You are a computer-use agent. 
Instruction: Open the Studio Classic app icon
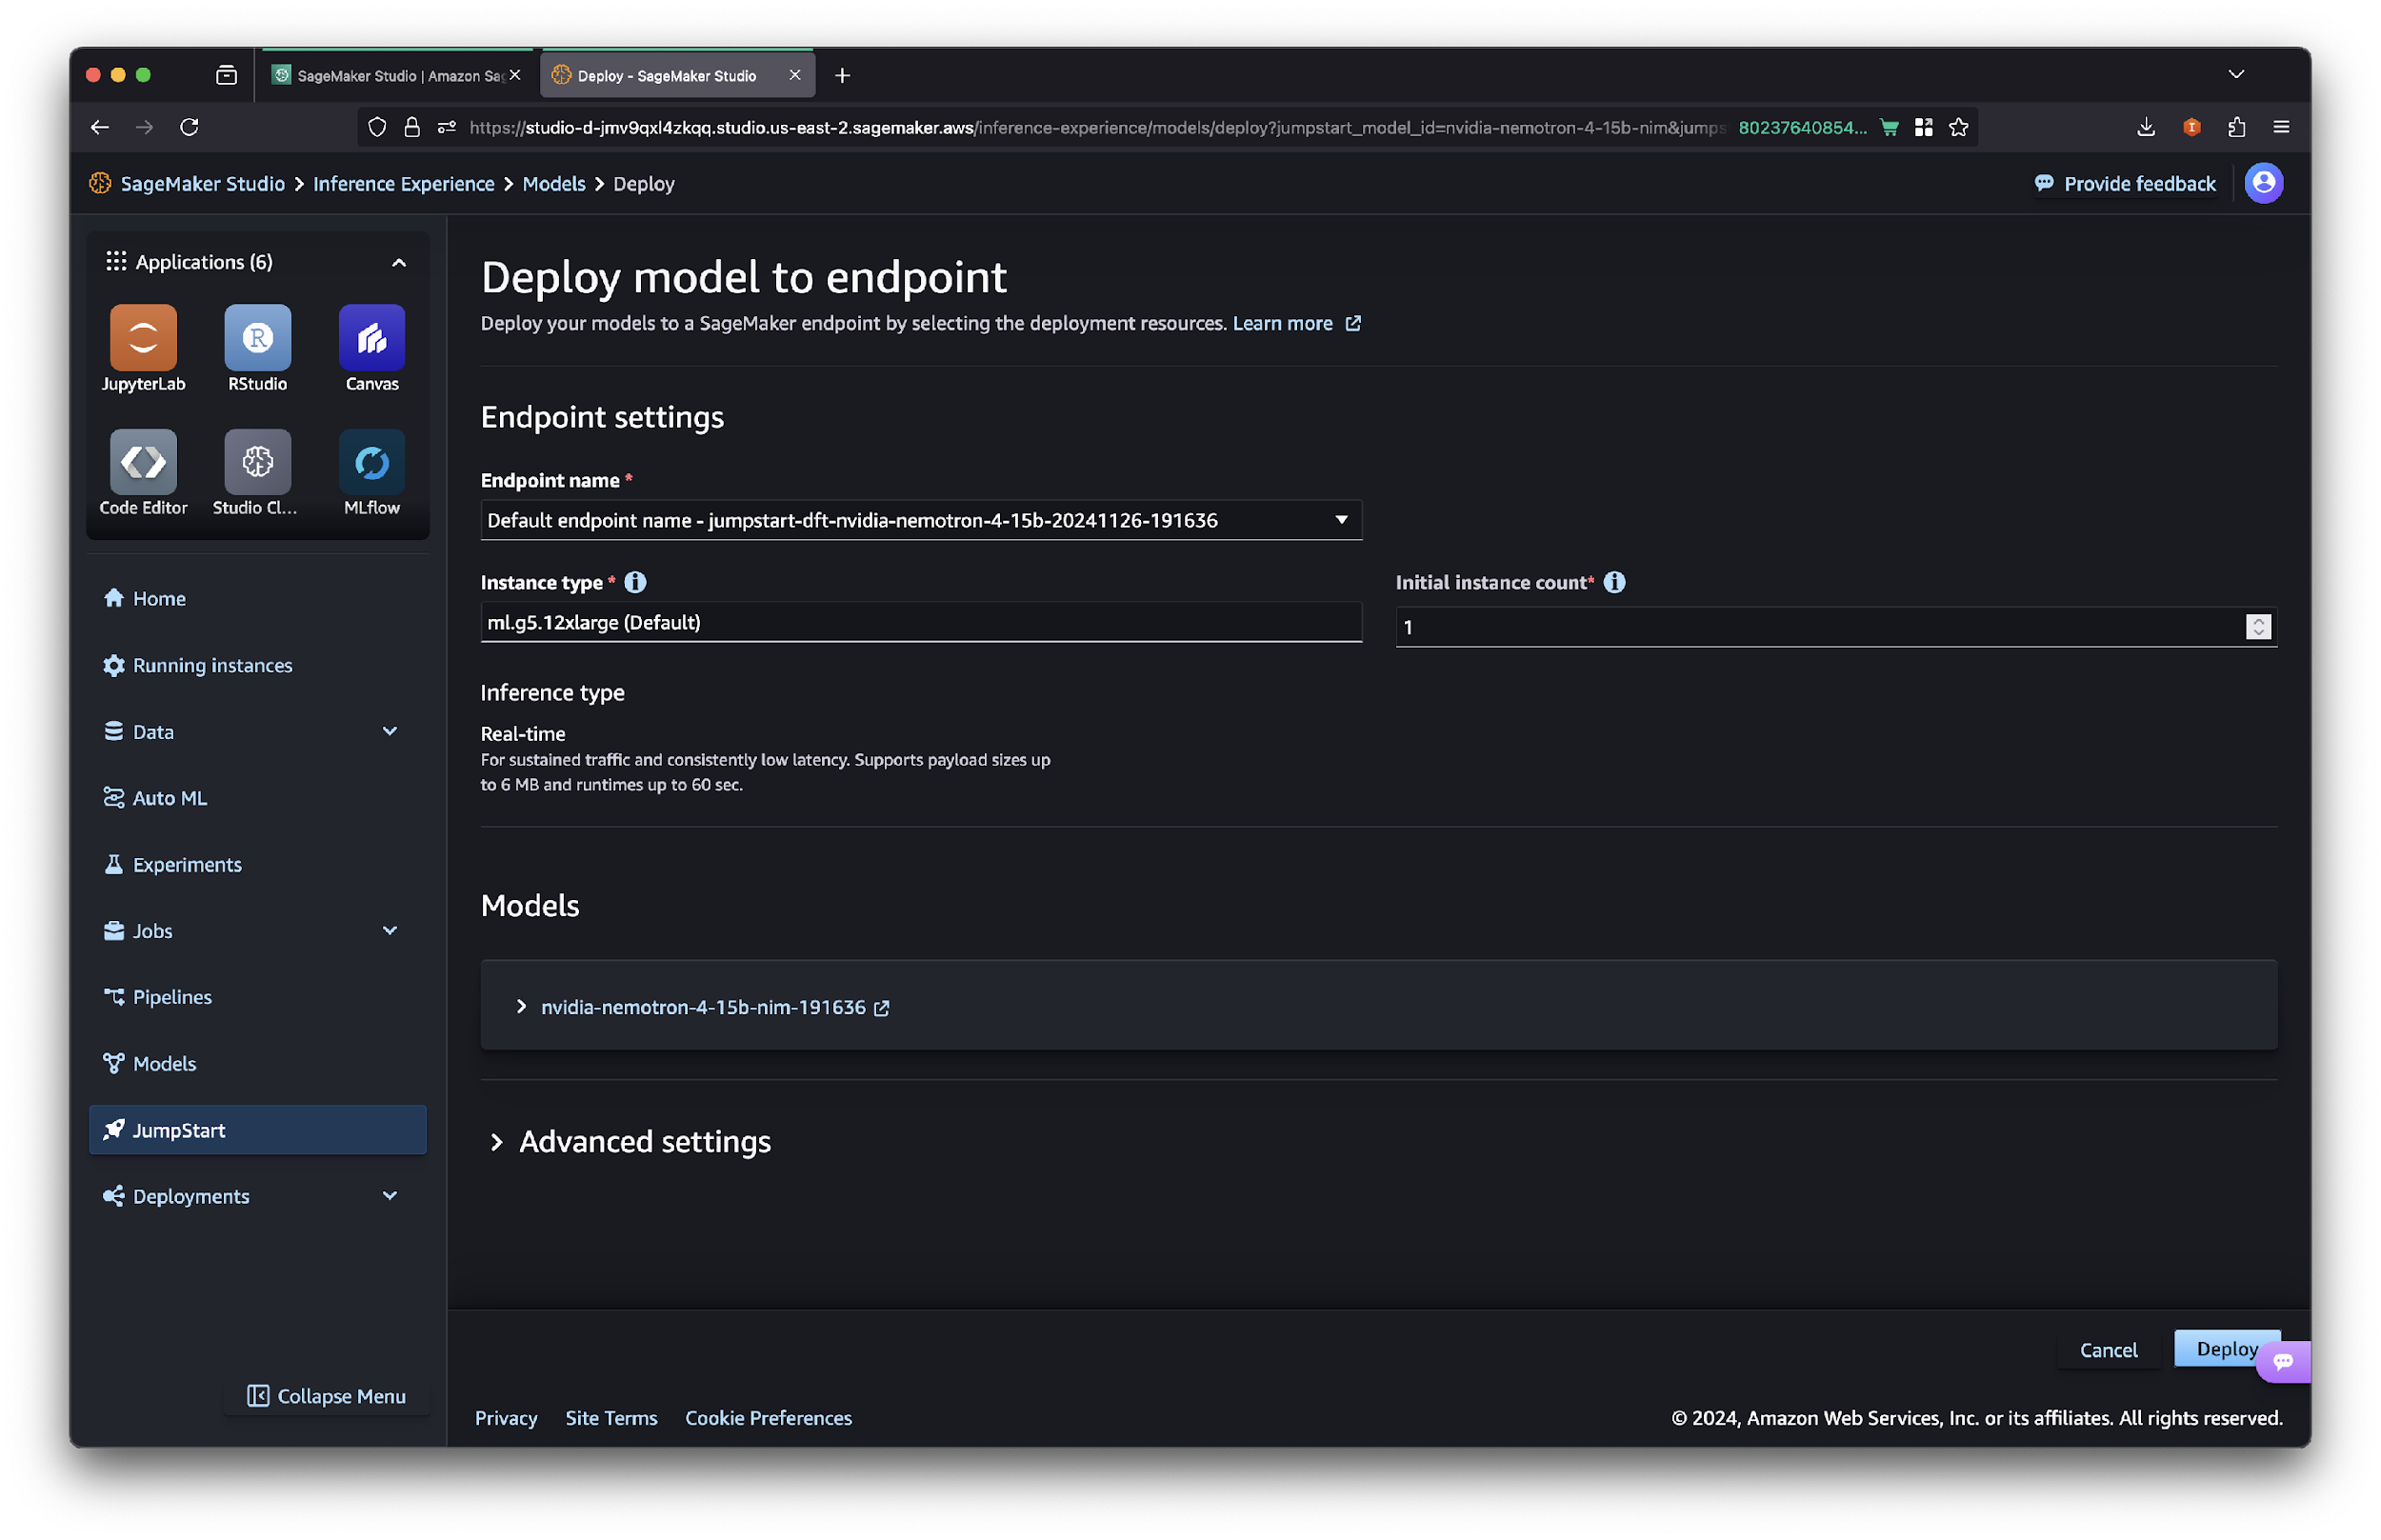(257, 462)
